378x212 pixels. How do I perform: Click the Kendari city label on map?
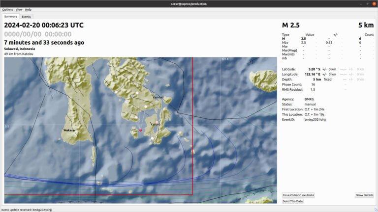tap(158, 97)
